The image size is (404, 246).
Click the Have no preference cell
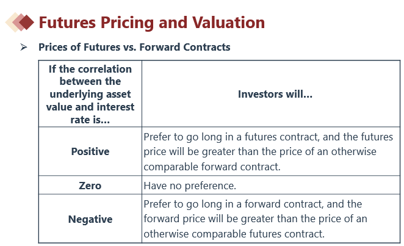(190, 186)
